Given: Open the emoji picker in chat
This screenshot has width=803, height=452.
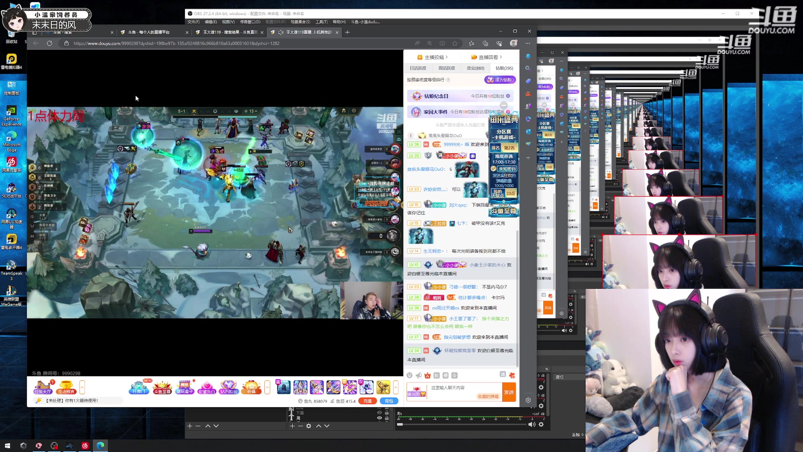Looking at the screenshot, I should pyautogui.click(x=409, y=375).
